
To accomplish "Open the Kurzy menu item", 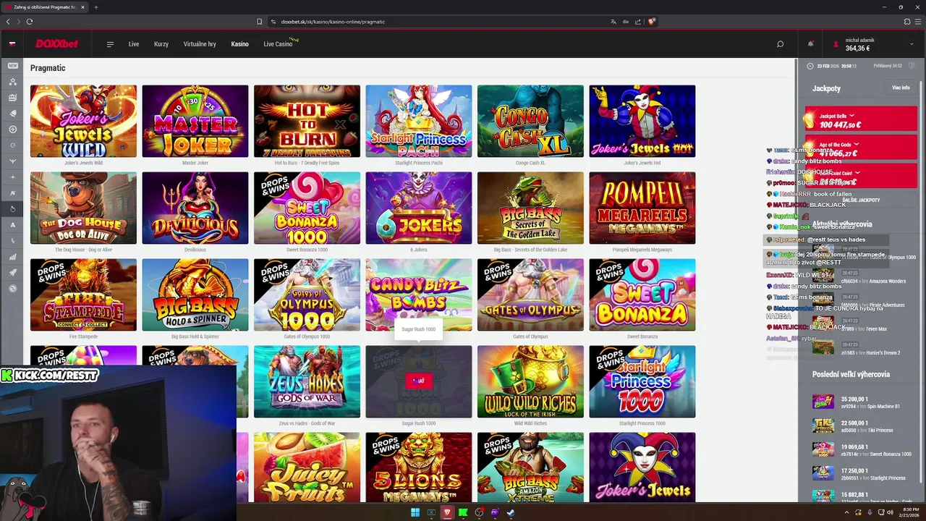I will click(161, 44).
